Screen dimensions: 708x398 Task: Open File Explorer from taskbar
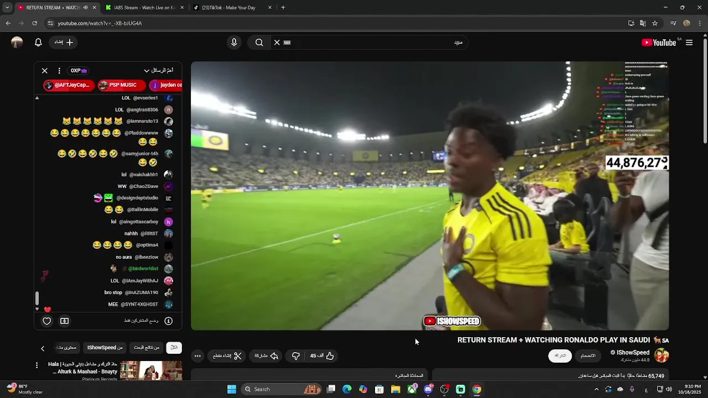tap(395, 389)
